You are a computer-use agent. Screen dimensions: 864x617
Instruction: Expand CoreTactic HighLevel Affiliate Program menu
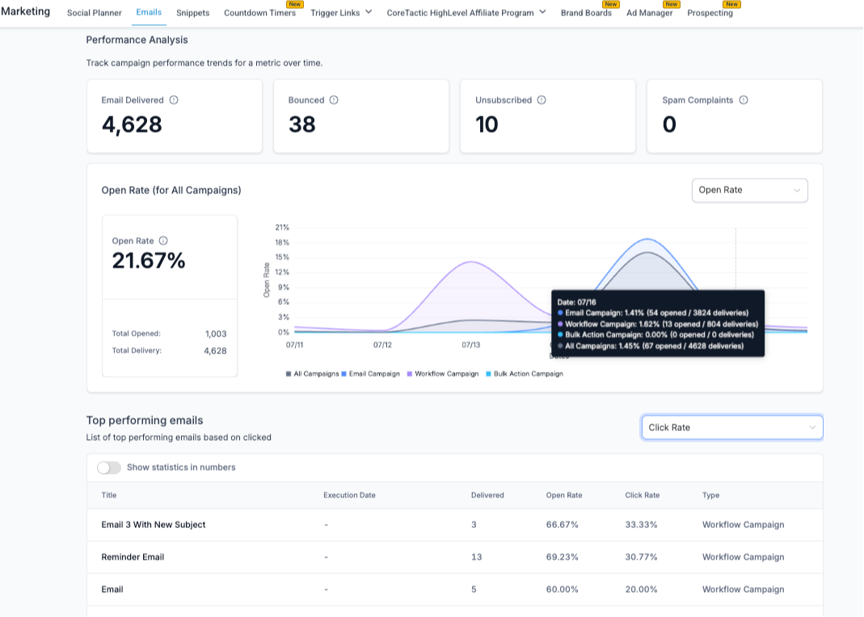466,13
